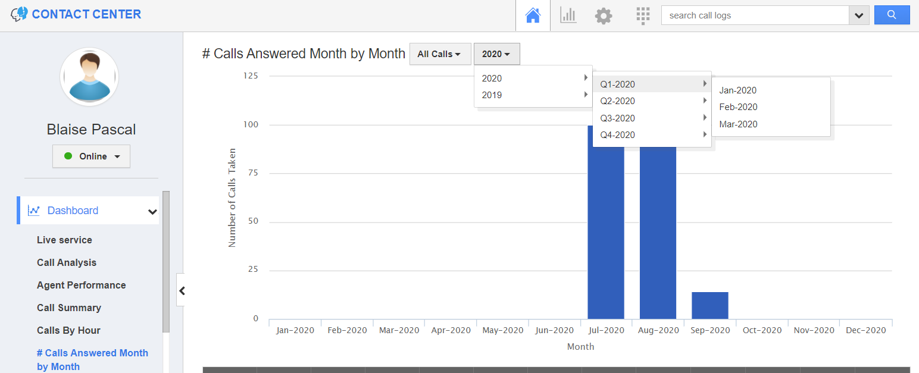Screen dimensions: 919x373
Task: Choose Feb-2020 from the month menu
Action: (x=738, y=107)
